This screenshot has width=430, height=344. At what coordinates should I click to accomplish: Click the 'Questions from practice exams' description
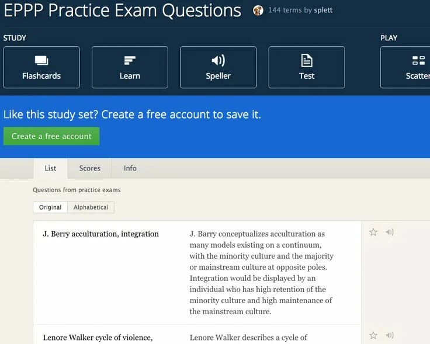coord(77,190)
